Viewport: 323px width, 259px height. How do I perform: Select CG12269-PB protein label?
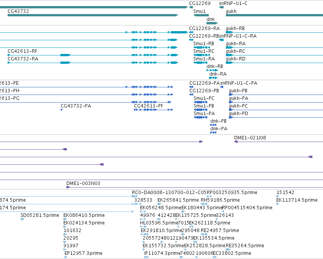(x=204, y=91)
